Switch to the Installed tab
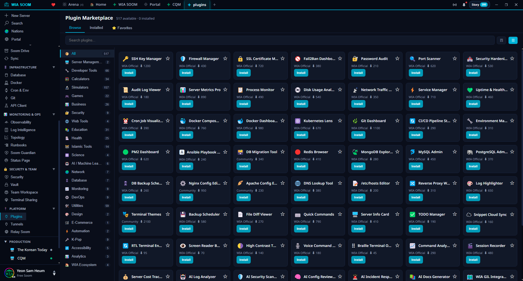Image resolution: width=523 pixels, height=281 pixels. [96, 28]
